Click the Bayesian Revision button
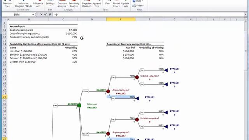The width and height of the screenshot is (249, 140). (87, 4)
